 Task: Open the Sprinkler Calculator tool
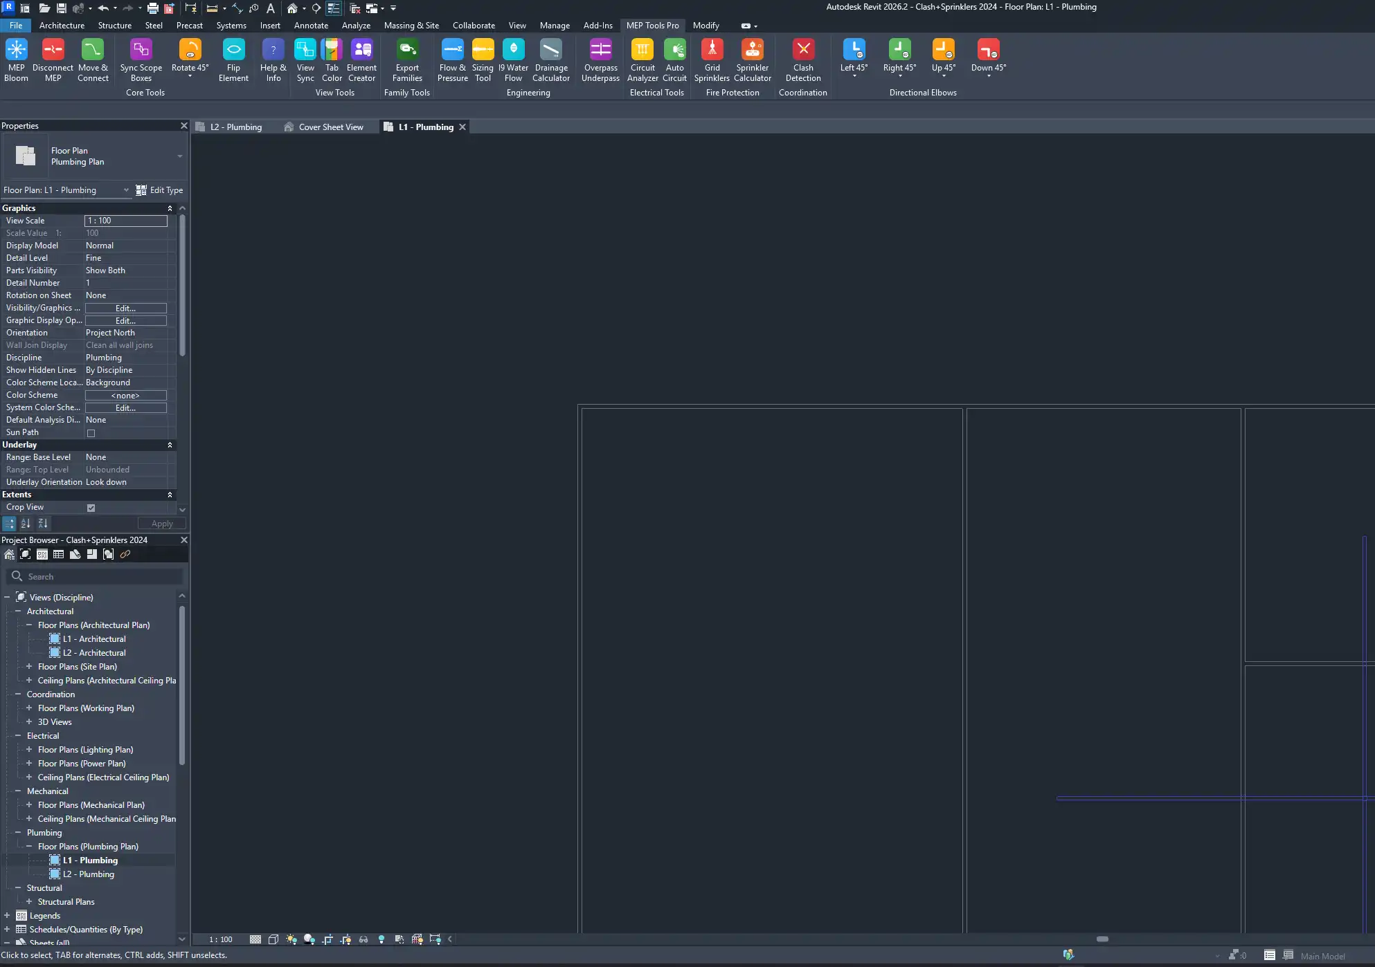[752, 50]
